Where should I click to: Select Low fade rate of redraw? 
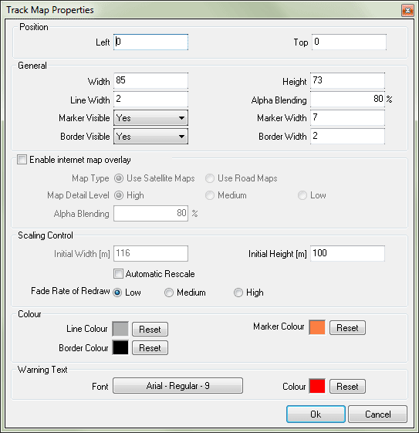(117, 293)
